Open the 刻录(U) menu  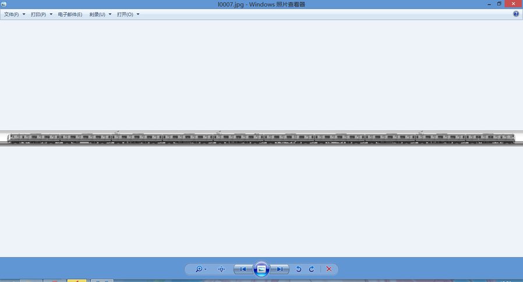point(97,14)
